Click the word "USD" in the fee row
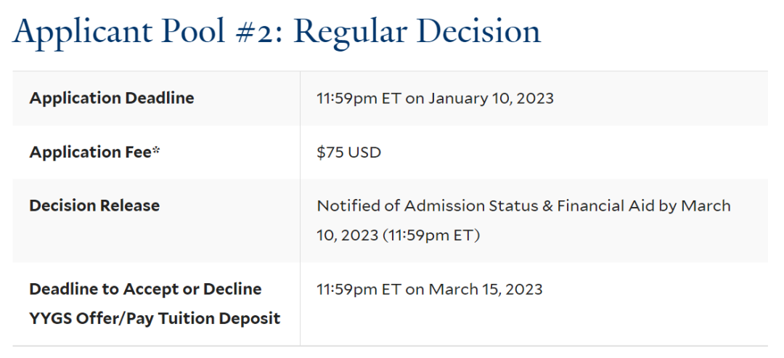The height and width of the screenshot is (358, 784). tap(364, 152)
